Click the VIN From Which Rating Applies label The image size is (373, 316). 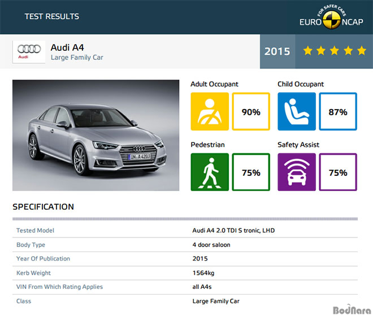[x=59, y=287]
